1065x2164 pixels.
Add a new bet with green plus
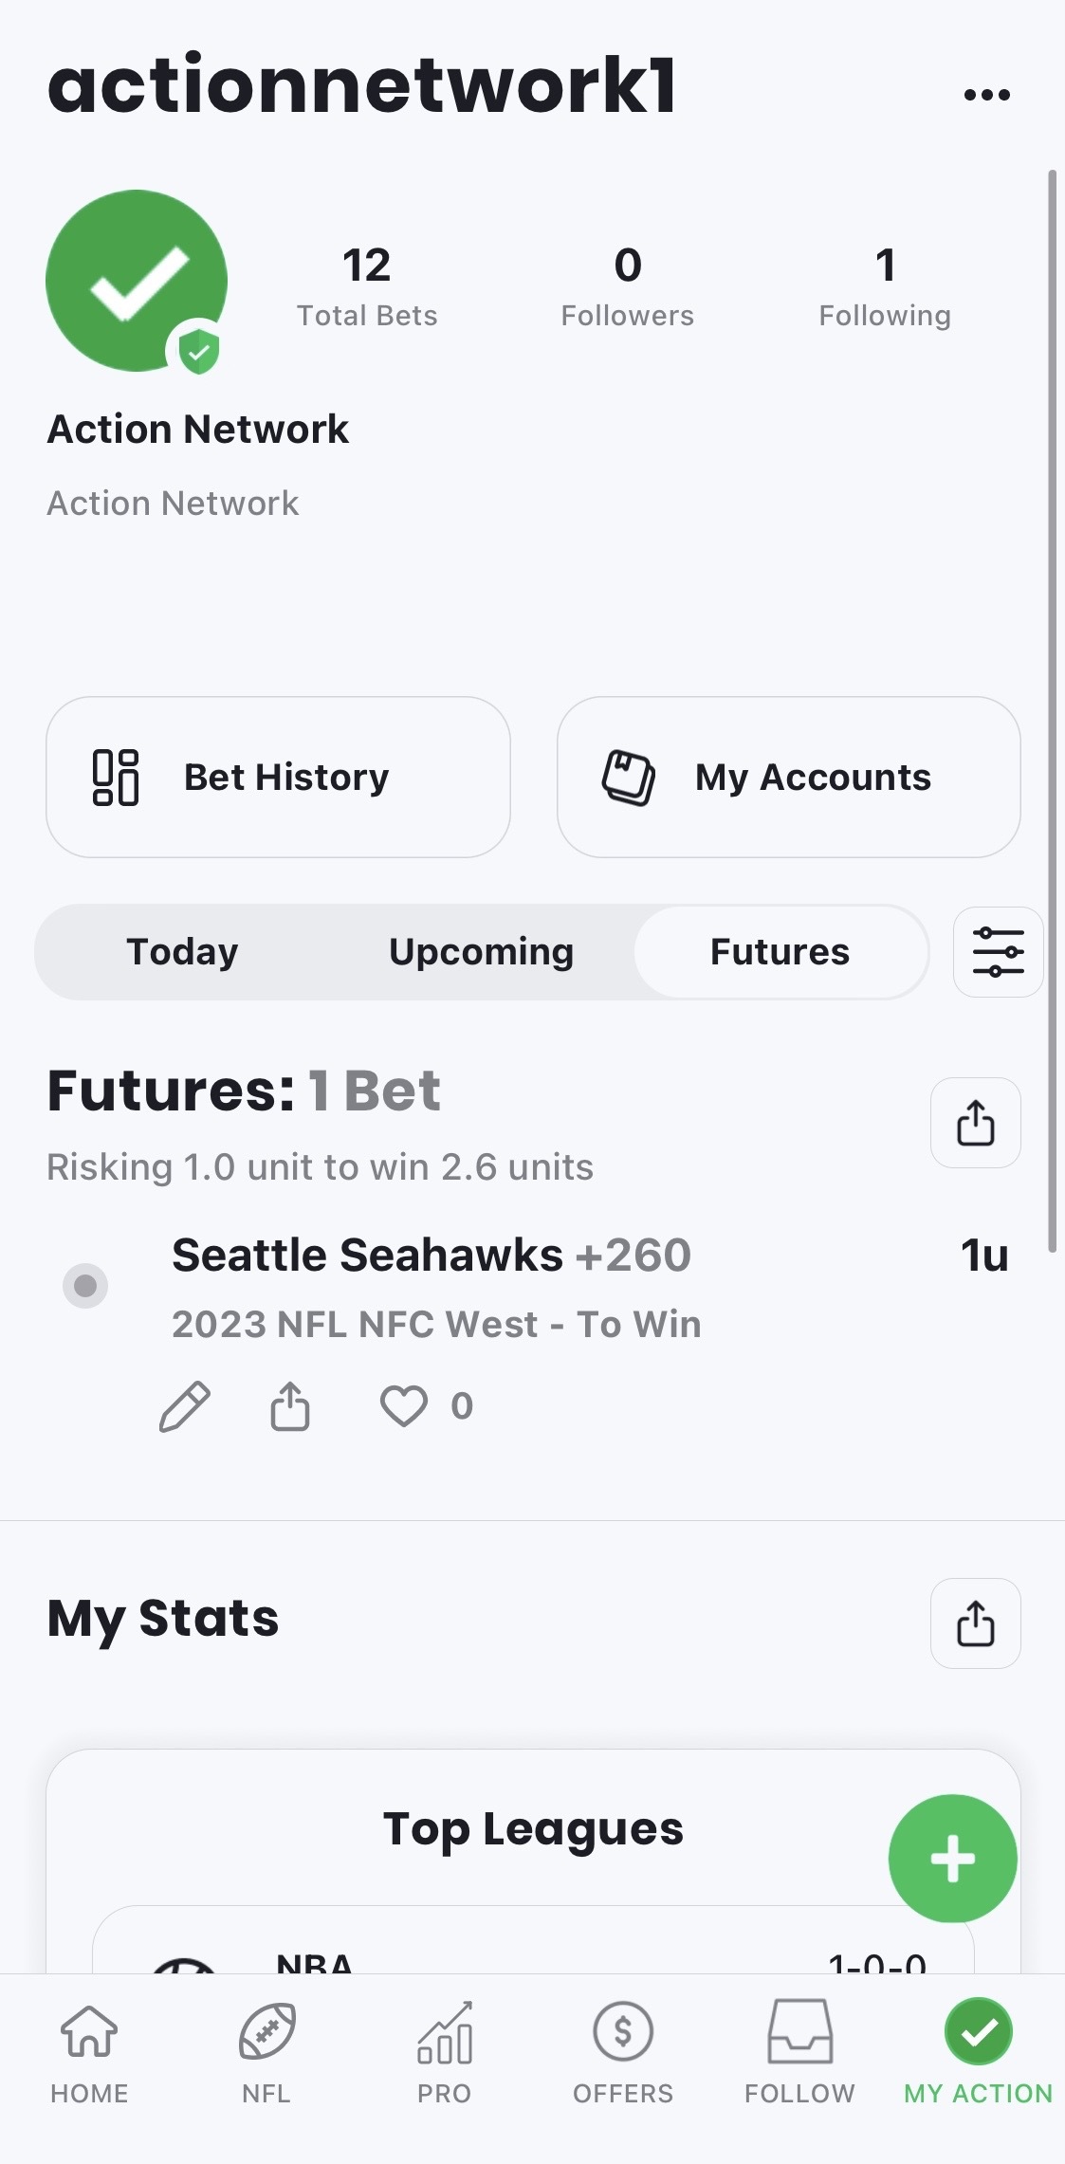click(x=952, y=1859)
